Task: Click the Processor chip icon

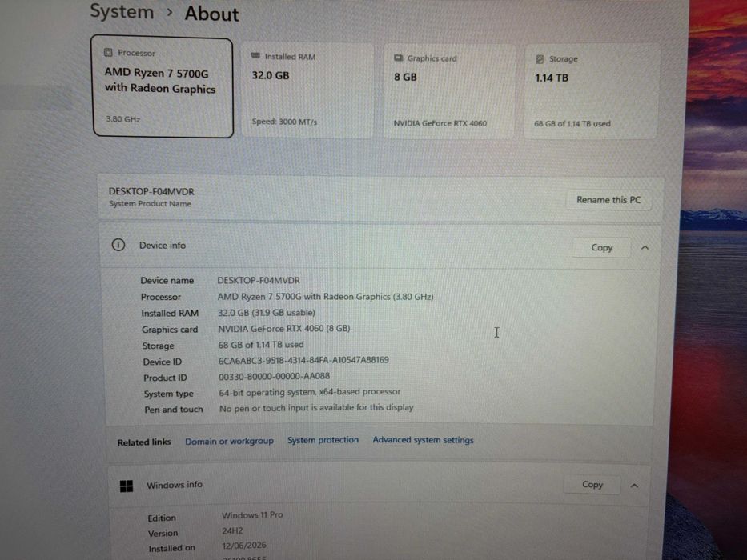Action: pyautogui.click(x=108, y=52)
